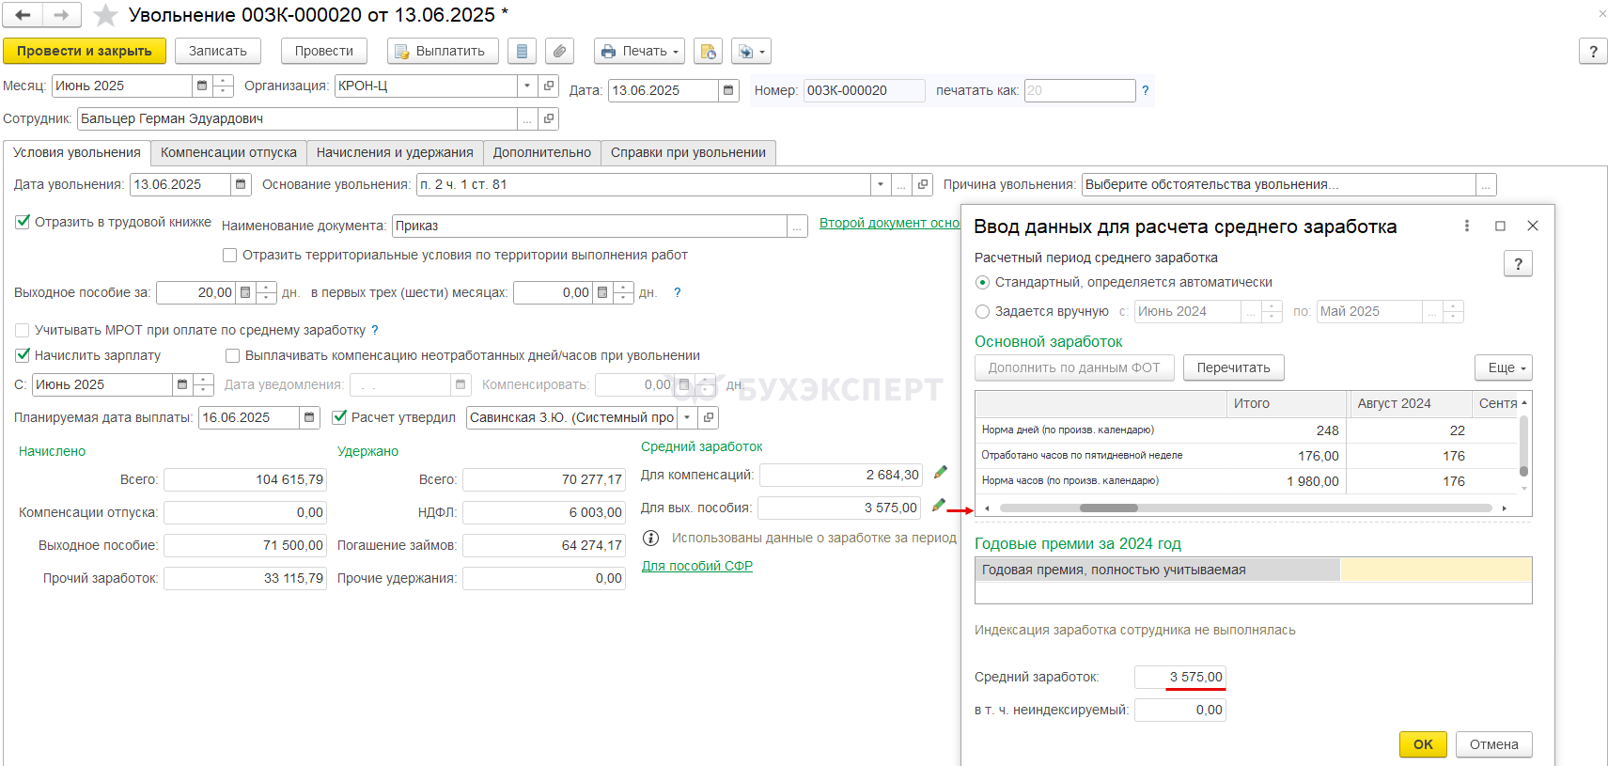Open calendar picker for document date 13.06.2025
The height and width of the screenshot is (766, 1608).
(x=728, y=90)
